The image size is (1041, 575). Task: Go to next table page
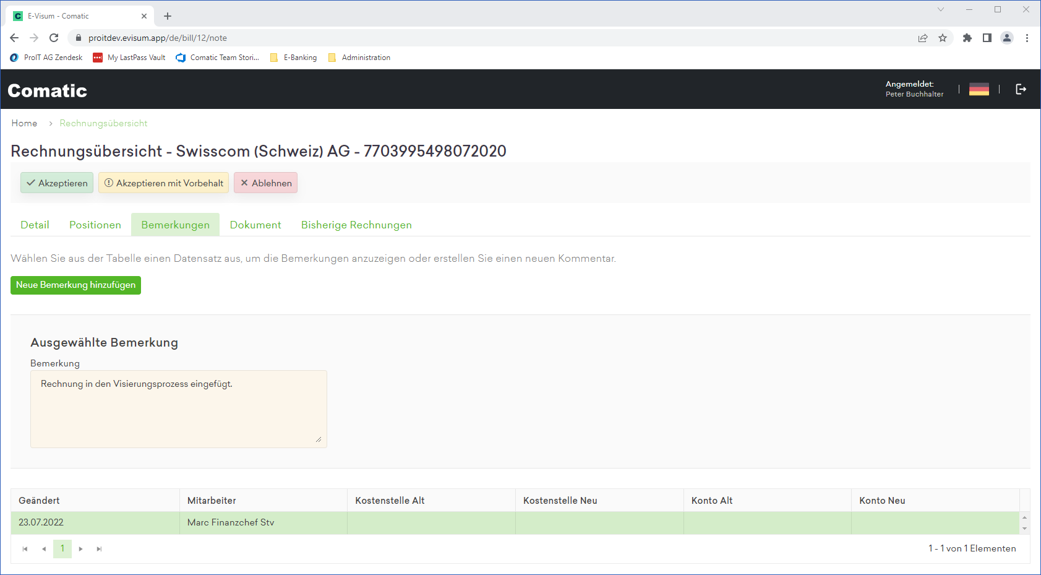pos(80,549)
